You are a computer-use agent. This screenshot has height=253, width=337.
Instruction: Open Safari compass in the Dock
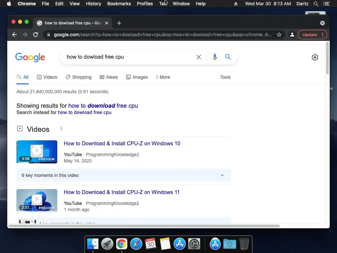pos(136,244)
